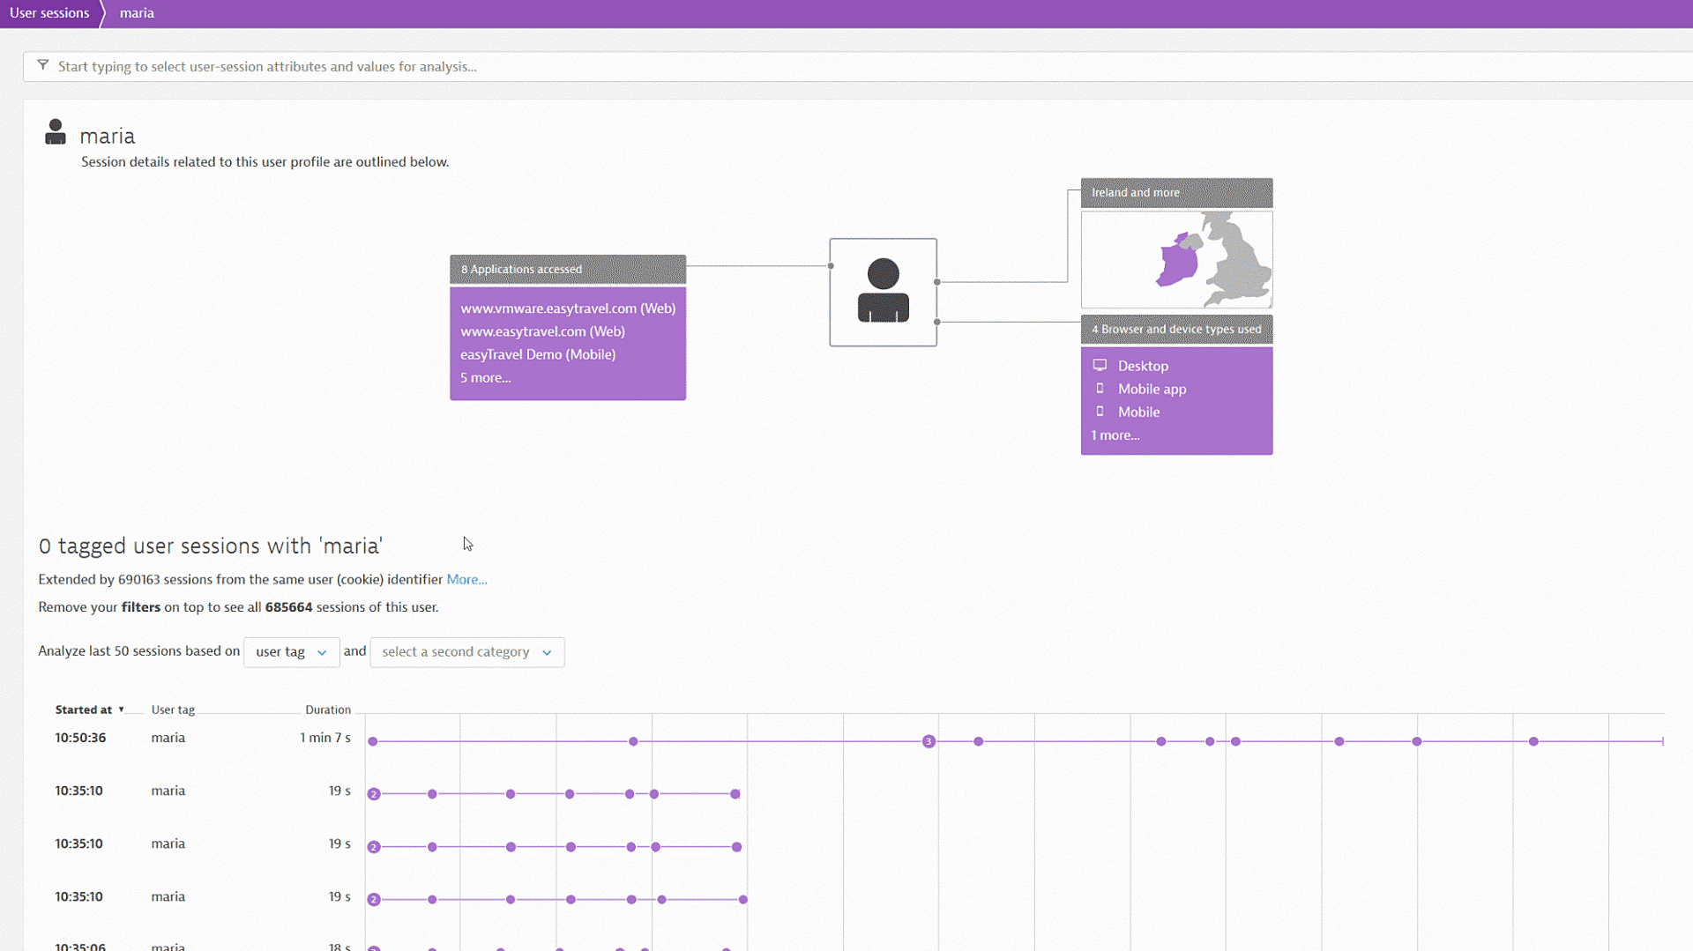Image resolution: width=1693 pixels, height=951 pixels.
Task: Click the Duration column header
Action: (328, 710)
